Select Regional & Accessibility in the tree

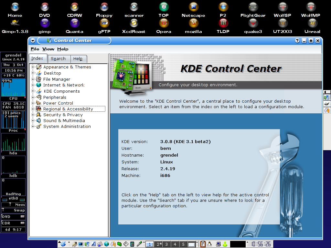point(68,109)
